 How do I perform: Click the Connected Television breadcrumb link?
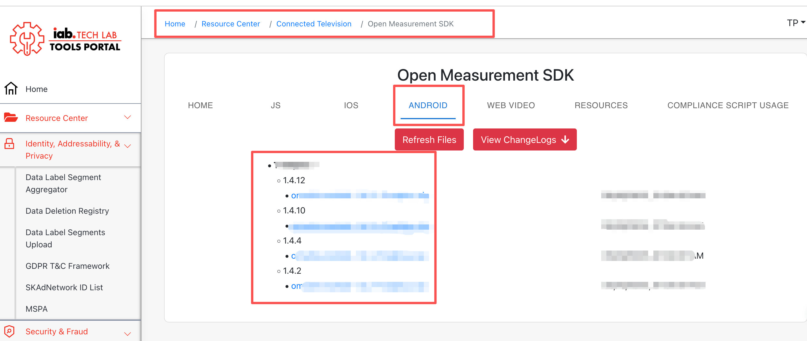click(314, 24)
